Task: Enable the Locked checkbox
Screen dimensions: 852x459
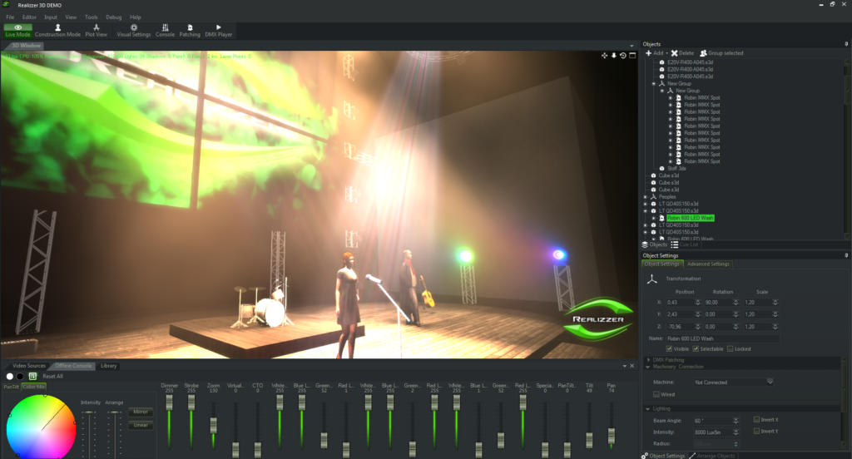Action: pos(730,349)
